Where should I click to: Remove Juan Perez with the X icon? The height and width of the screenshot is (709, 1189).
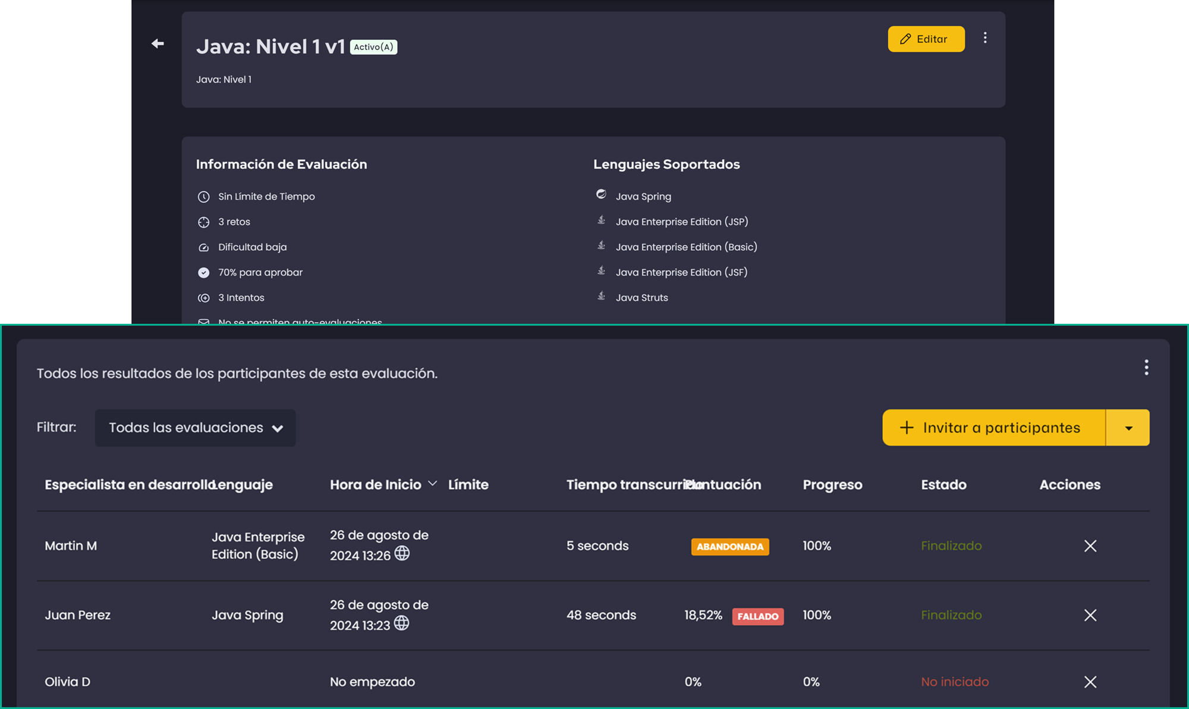(x=1090, y=615)
